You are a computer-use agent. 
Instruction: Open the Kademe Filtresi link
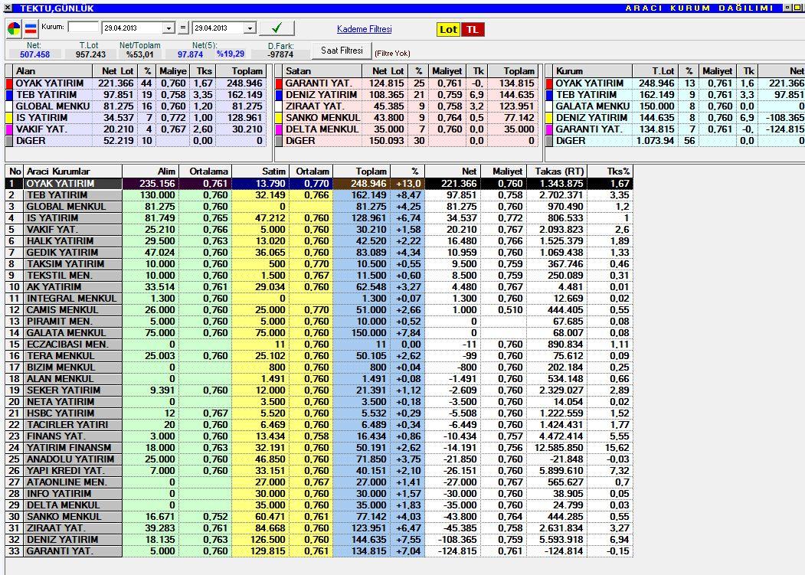[364, 29]
